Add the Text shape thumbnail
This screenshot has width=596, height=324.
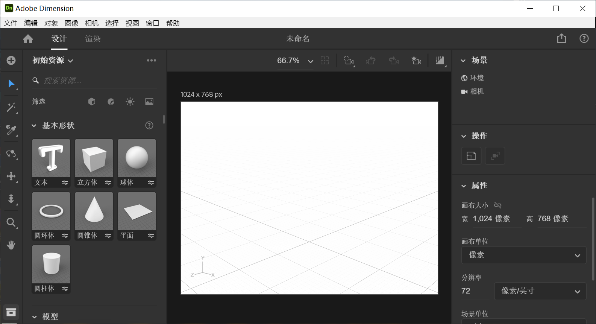(x=51, y=158)
